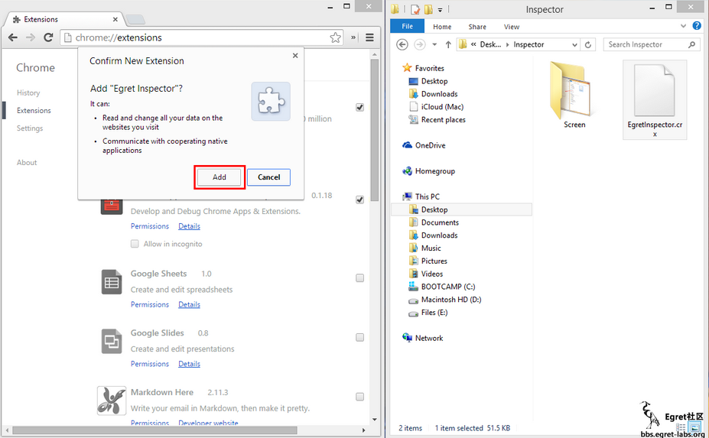The width and height of the screenshot is (709, 438).
Task: Open File tab in Inspector window
Action: [x=407, y=26]
